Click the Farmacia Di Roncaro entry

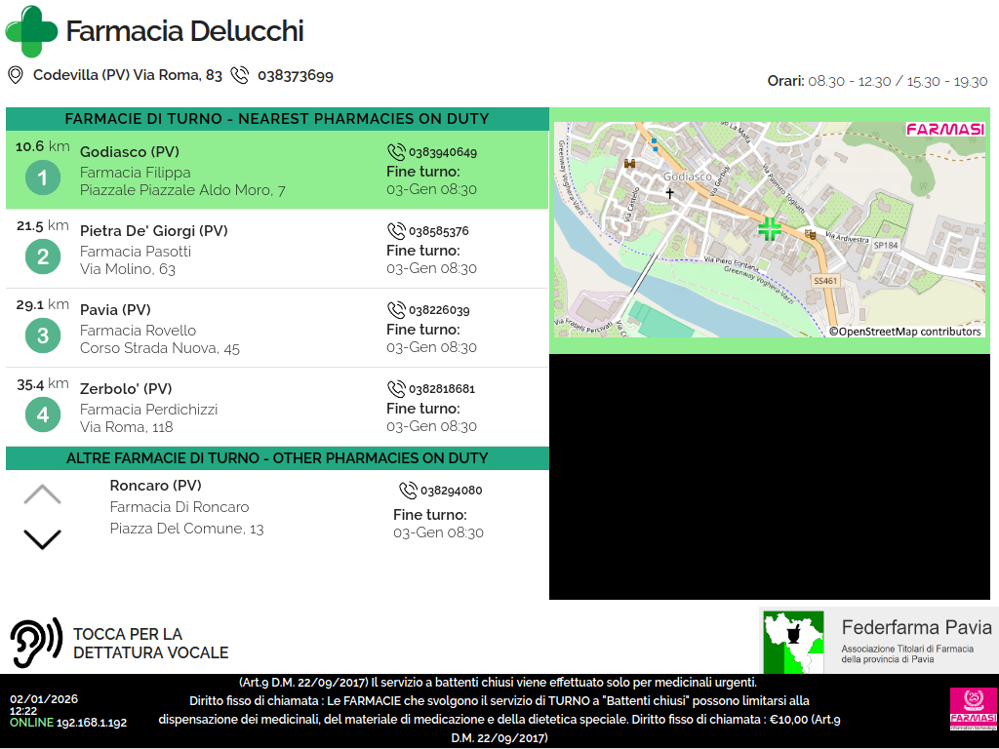[x=180, y=507]
